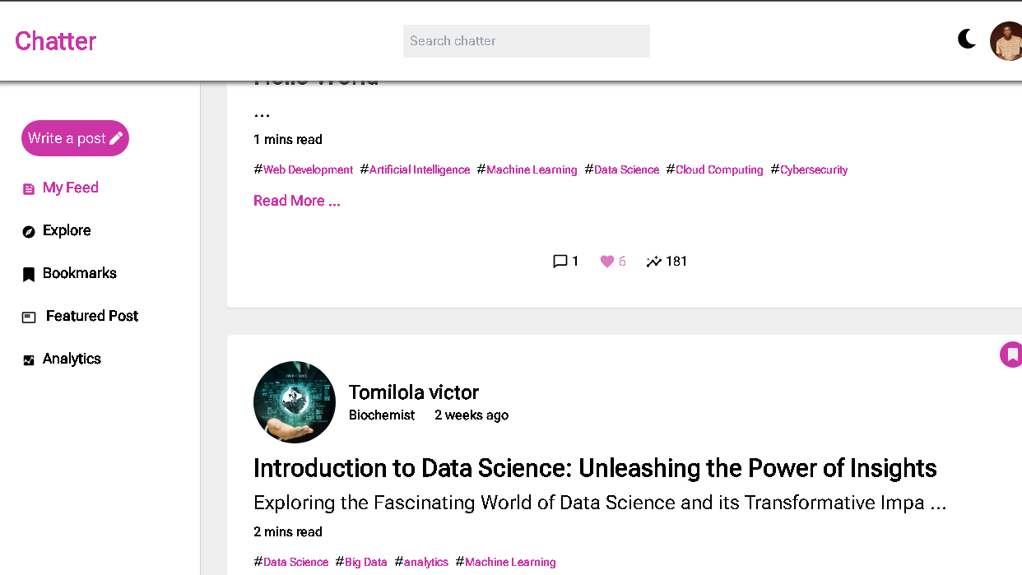Click the Chatter logo
1022x575 pixels.
point(56,41)
